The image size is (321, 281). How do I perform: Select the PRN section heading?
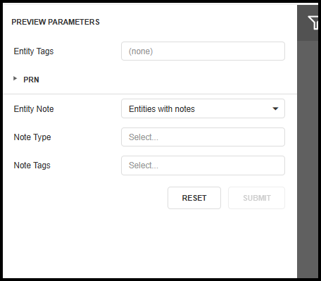31,80
